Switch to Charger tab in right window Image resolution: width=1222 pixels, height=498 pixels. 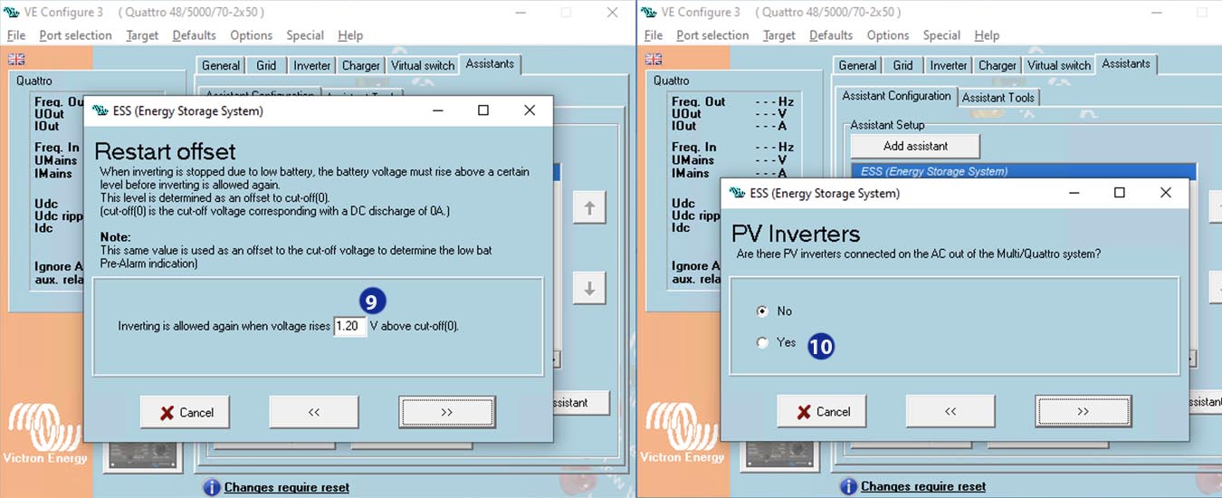point(998,65)
